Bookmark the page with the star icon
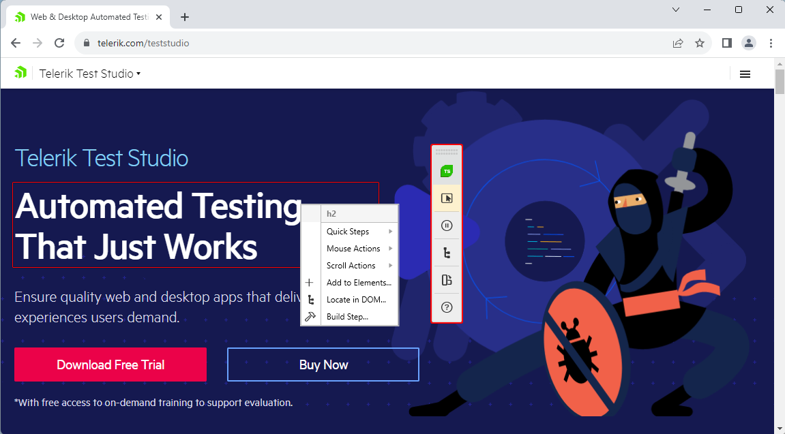Image resolution: width=785 pixels, height=434 pixels. [x=700, y=43]
